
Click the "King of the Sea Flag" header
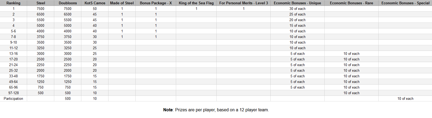click(196, 3)
